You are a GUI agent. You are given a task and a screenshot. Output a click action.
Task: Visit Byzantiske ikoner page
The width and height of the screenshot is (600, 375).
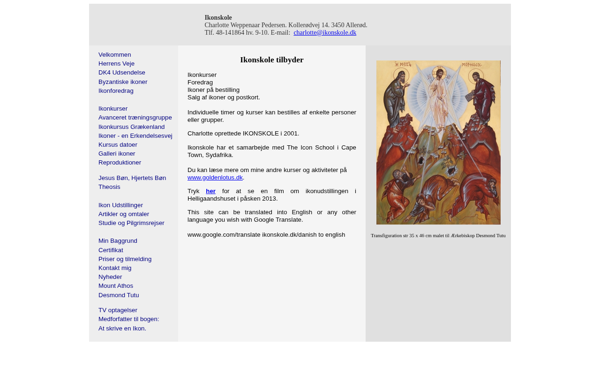point(123,82)
